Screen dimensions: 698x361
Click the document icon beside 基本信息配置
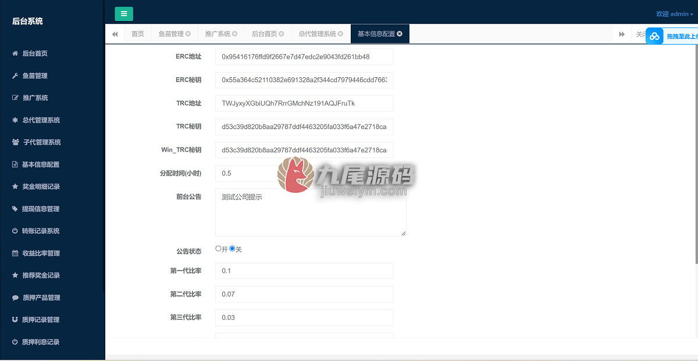pos(15,165)
